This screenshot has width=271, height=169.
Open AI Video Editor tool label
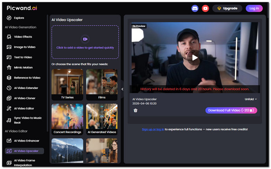point(24,108)
